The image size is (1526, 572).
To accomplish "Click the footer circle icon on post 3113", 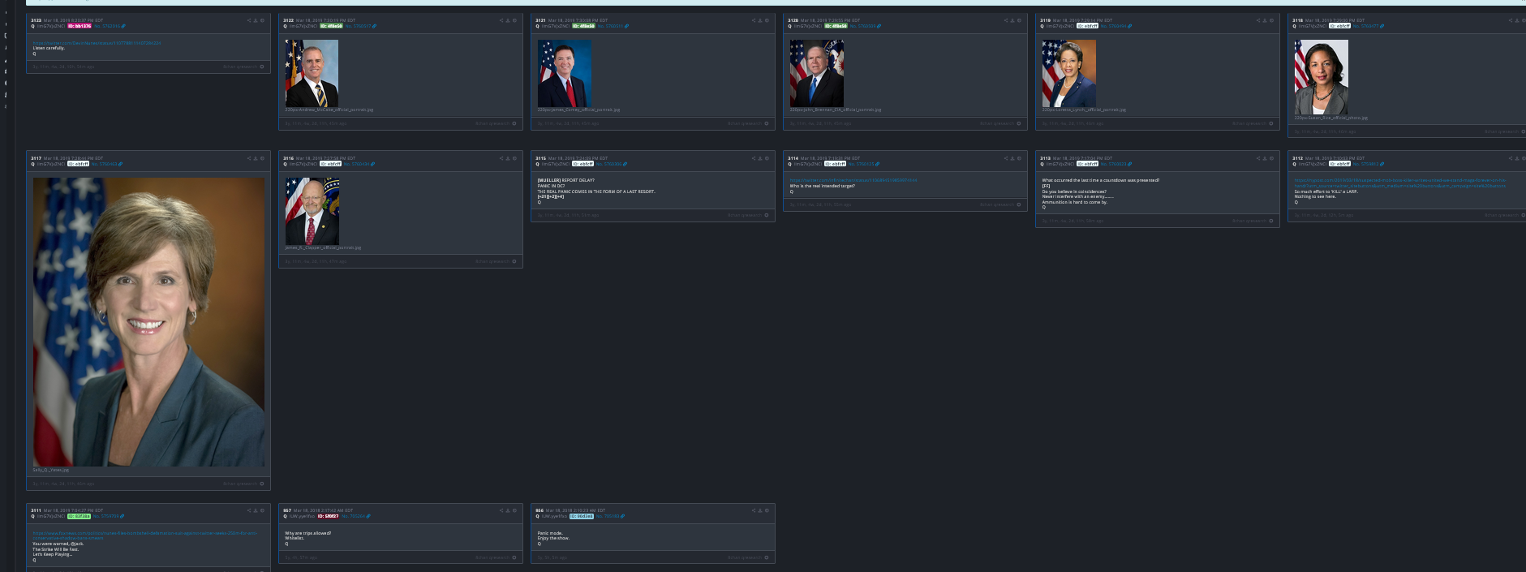I will pyautogui.click(x=1271, y=221).
